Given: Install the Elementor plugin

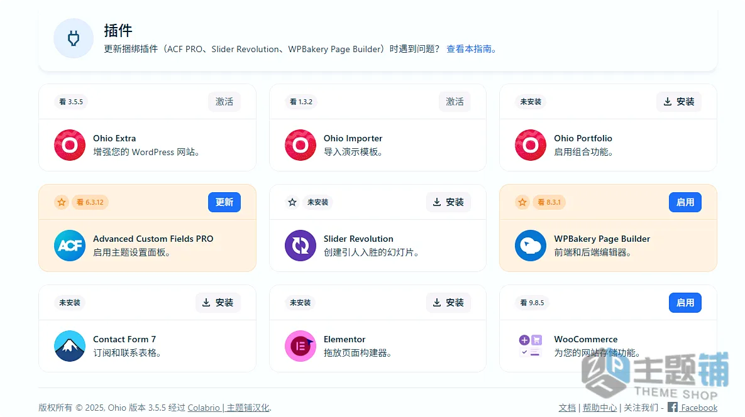Looking at the screenshot, I should [x=448, y=303].
